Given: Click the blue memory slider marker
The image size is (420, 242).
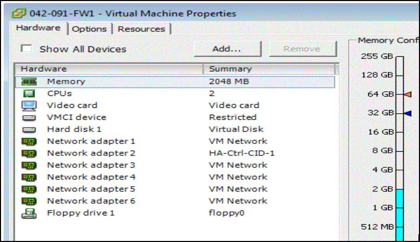Looking at the screenshot, I should coord(407,113).
